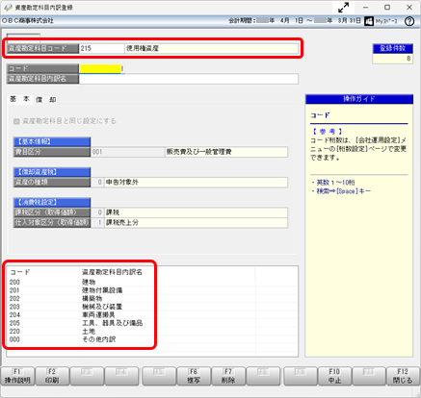Click the コード column header in list

43,272
